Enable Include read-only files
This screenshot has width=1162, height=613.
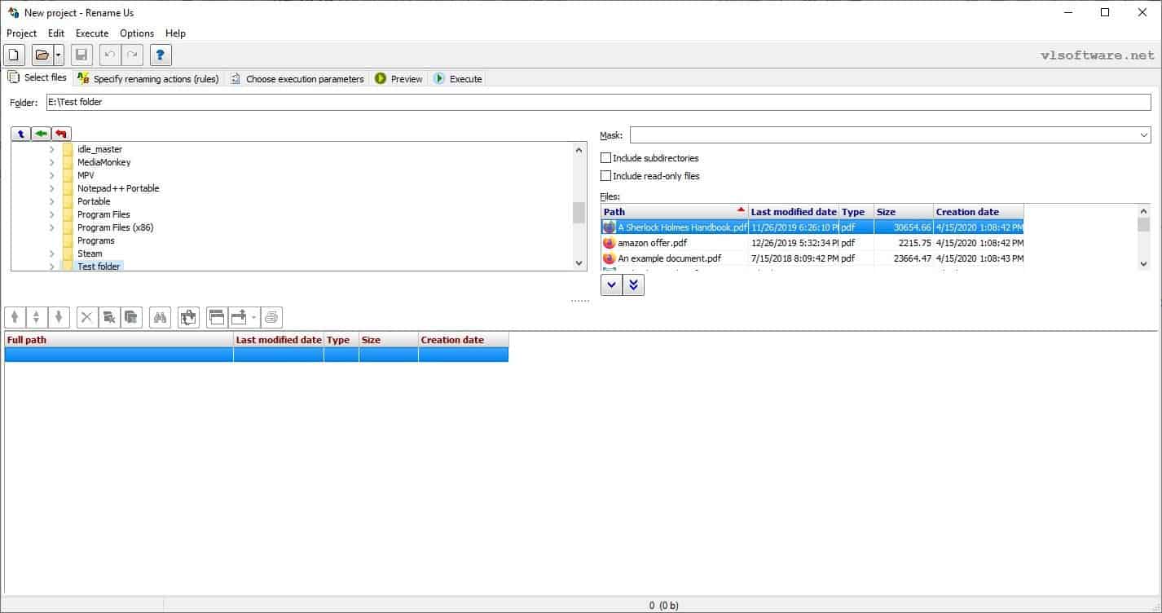click(605, 175)
